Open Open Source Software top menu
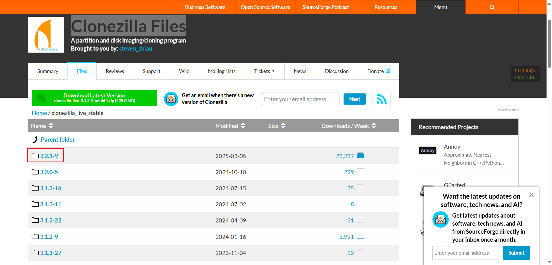The width and height of the screenshot is (552, 265). pos(265,7)
